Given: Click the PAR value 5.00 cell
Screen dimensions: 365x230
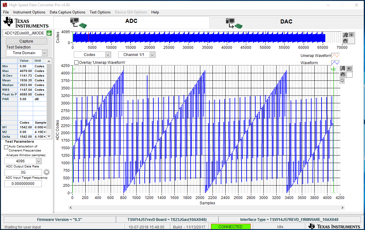Looking at the screenshot, I should pos(25,99).
